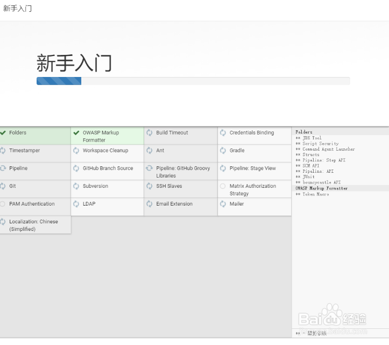Select the Mailer plugin label
This screenshot has height=345, width=389.
(x=237, y=204)
